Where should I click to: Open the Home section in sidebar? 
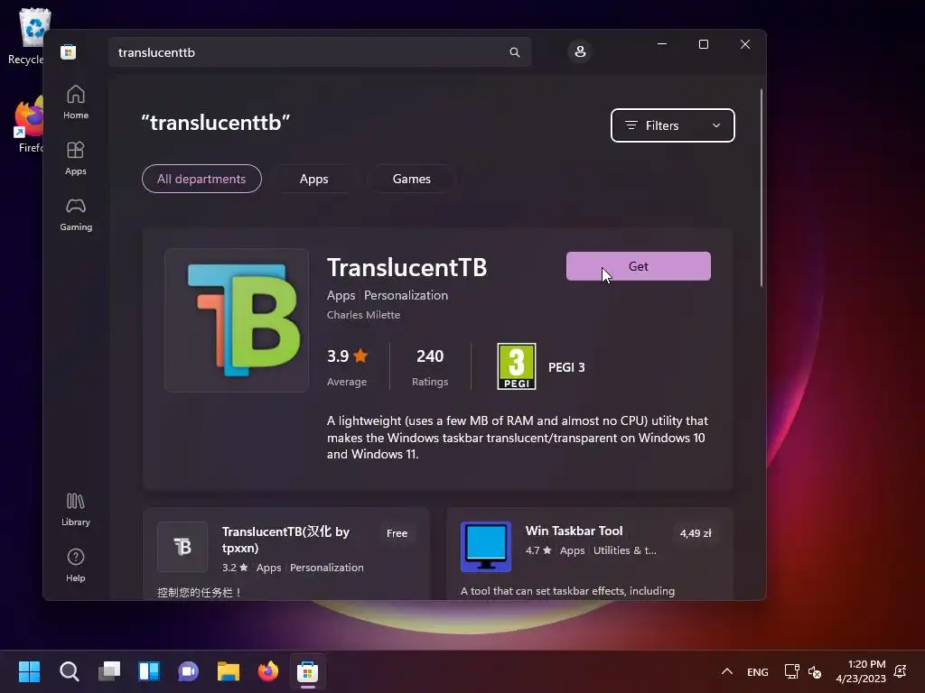coord(76,102)
